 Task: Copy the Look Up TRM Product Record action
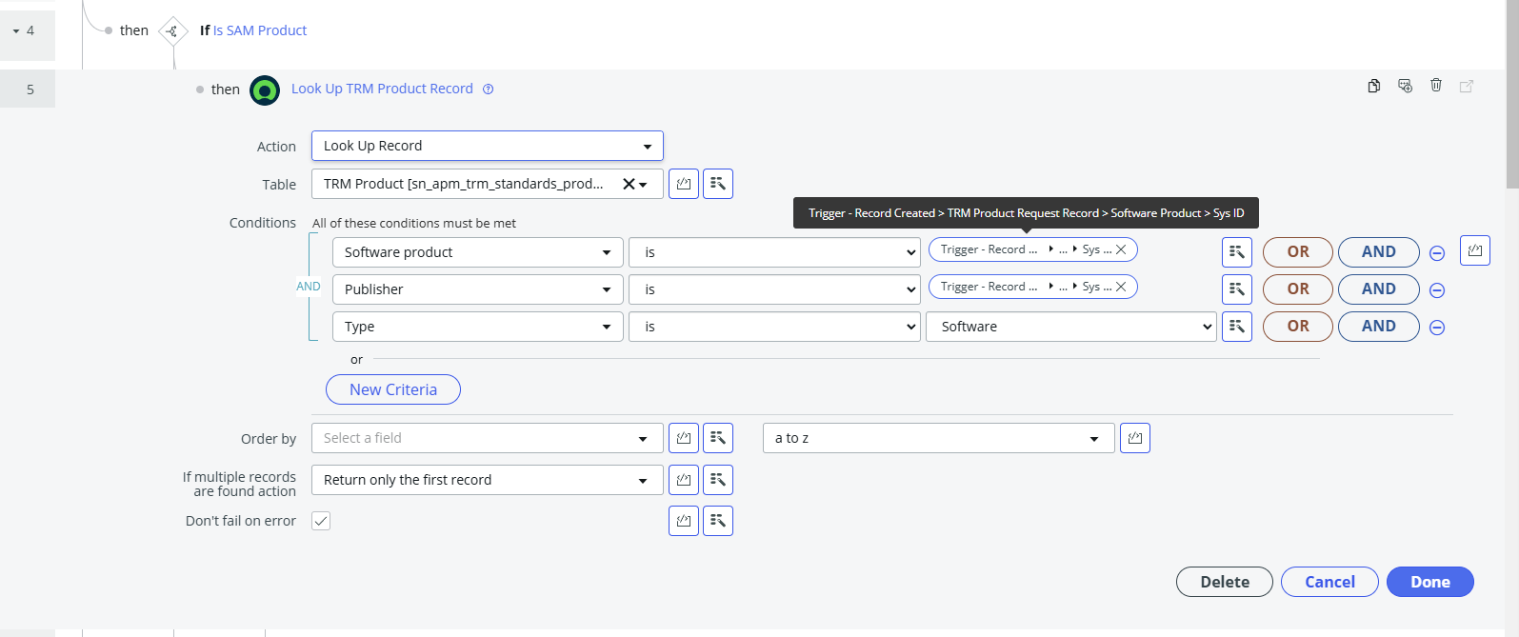pos(1373,86)
